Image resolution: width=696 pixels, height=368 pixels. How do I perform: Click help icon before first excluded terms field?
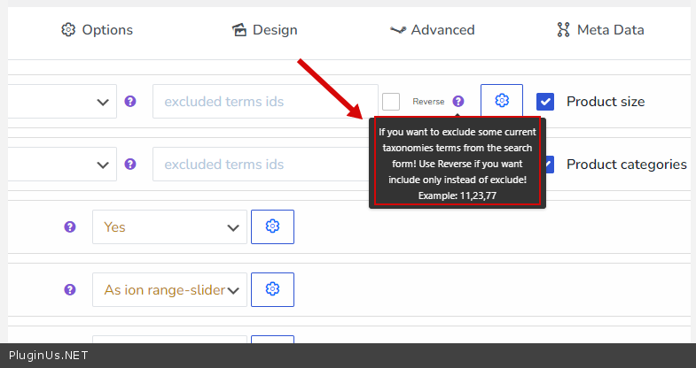(130, 102)
